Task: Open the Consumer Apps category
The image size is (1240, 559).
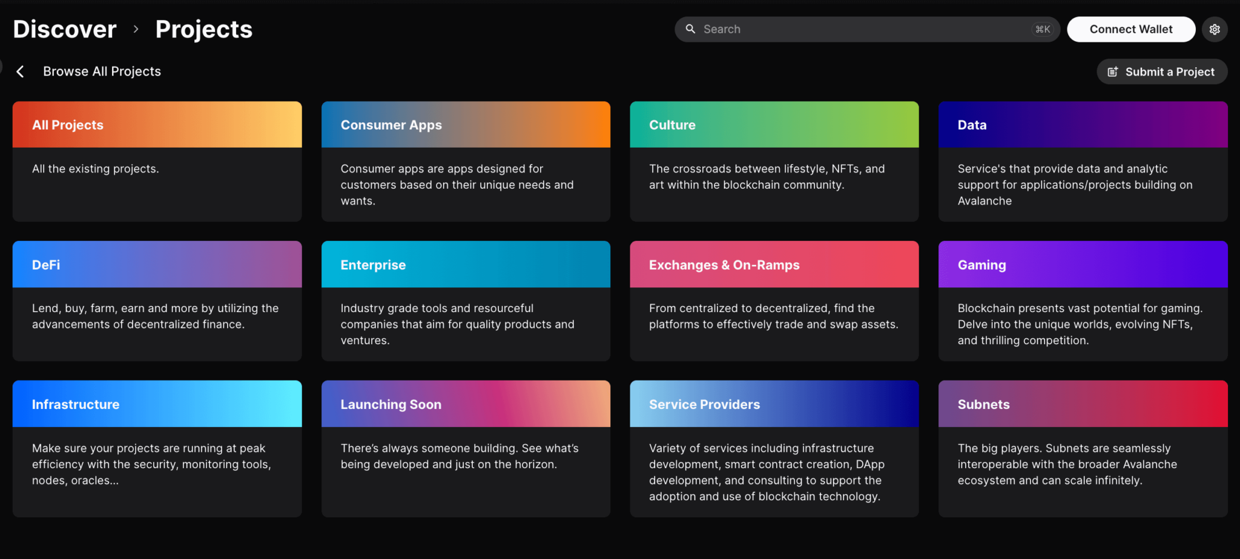Action: pyautogui.click(x=466, y=161)
